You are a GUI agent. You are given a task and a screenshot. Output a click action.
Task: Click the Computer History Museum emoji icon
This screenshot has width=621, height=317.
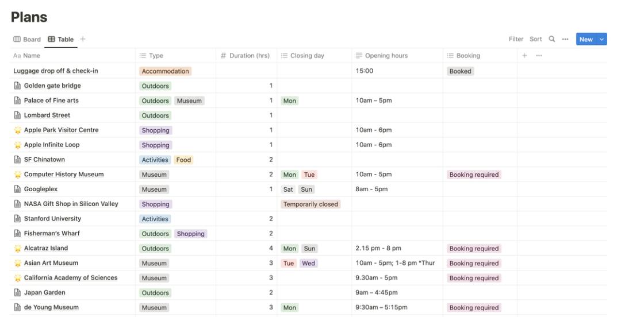pos(17,175)
